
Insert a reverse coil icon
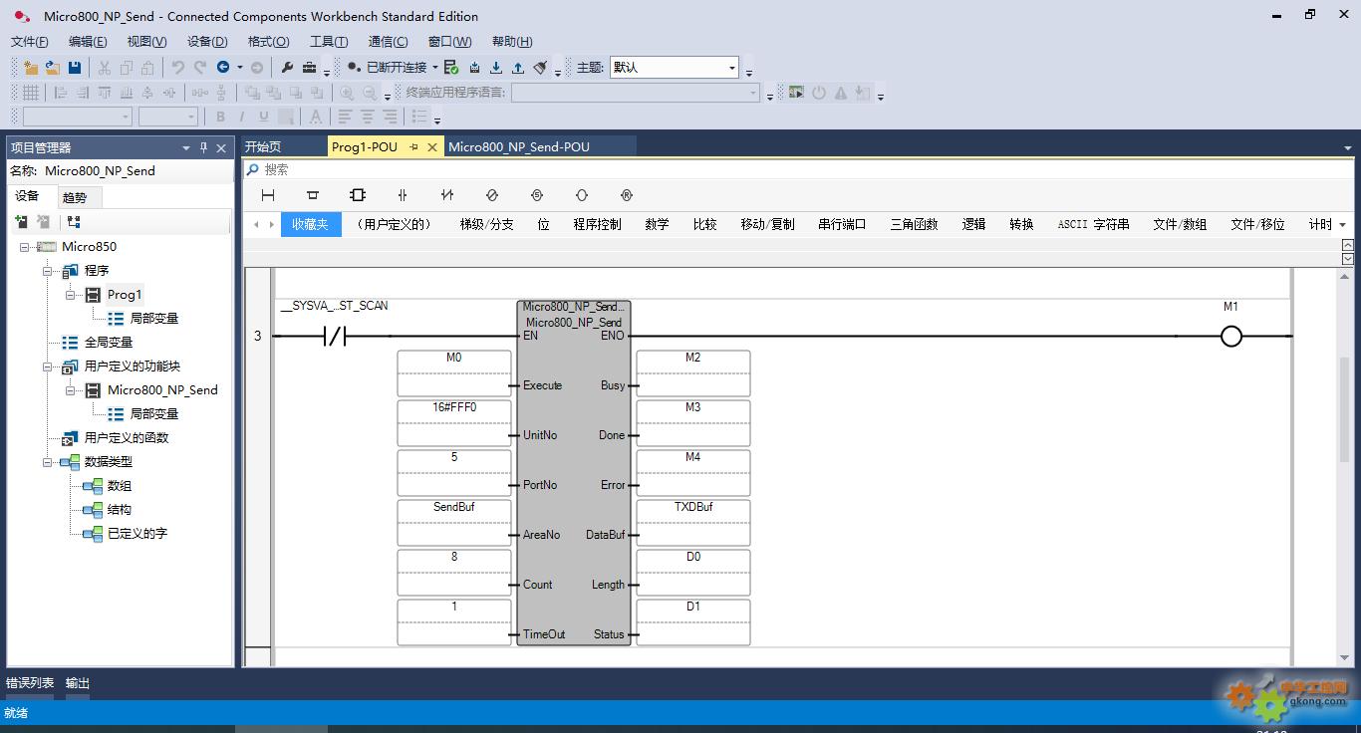pyautogui.click(x=492, y=195)
